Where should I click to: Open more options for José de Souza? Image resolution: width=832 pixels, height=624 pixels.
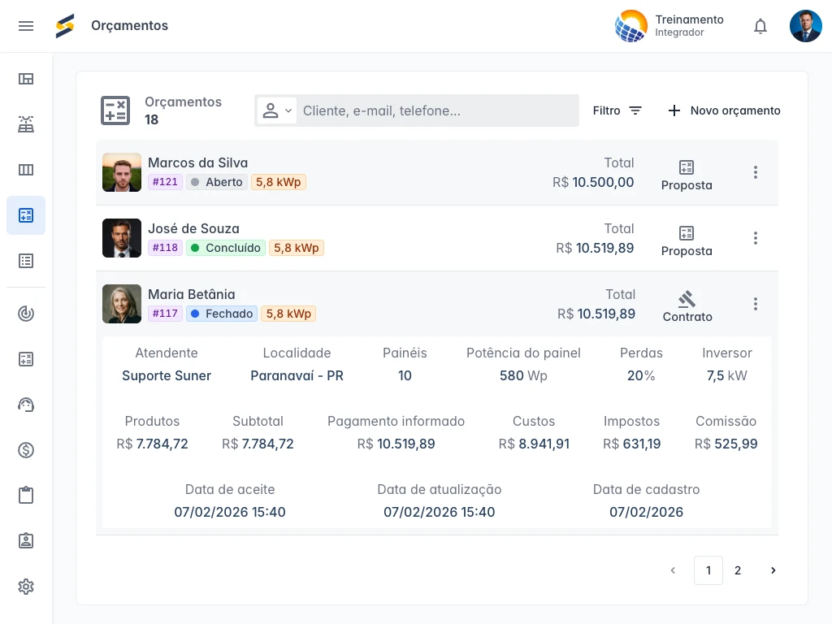pyautogui.click(x=756, y=238)
